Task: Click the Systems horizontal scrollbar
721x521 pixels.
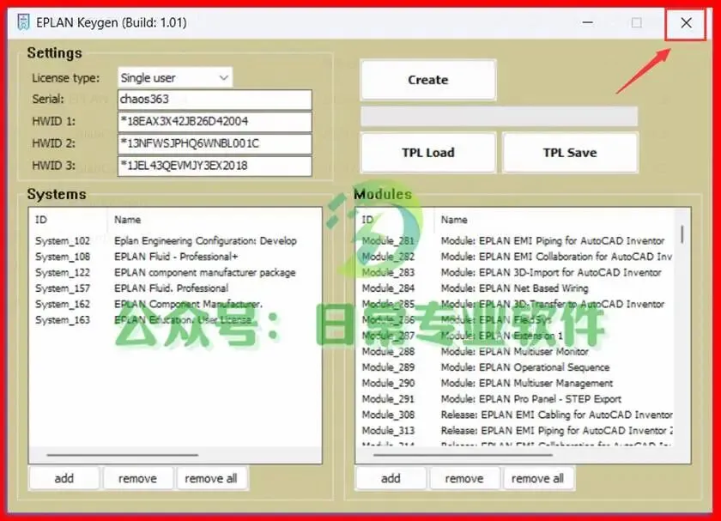Action: [x=122, y=455]
